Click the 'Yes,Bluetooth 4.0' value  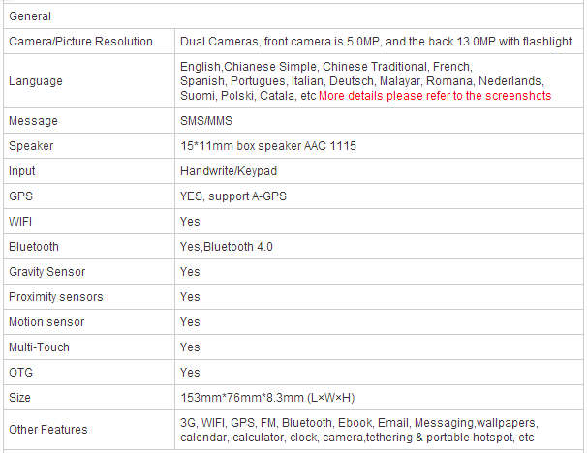tap(227, 247)
